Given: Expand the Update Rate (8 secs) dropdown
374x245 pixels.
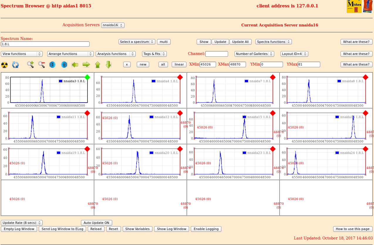Looking at the screenshot, I should pos(22,223).
